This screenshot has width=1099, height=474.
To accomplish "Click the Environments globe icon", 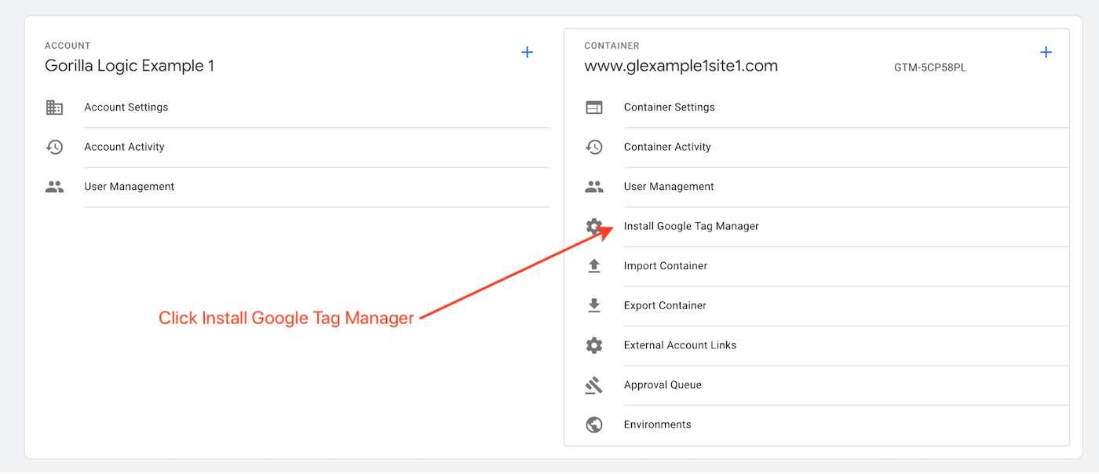I will coord(594,425).
